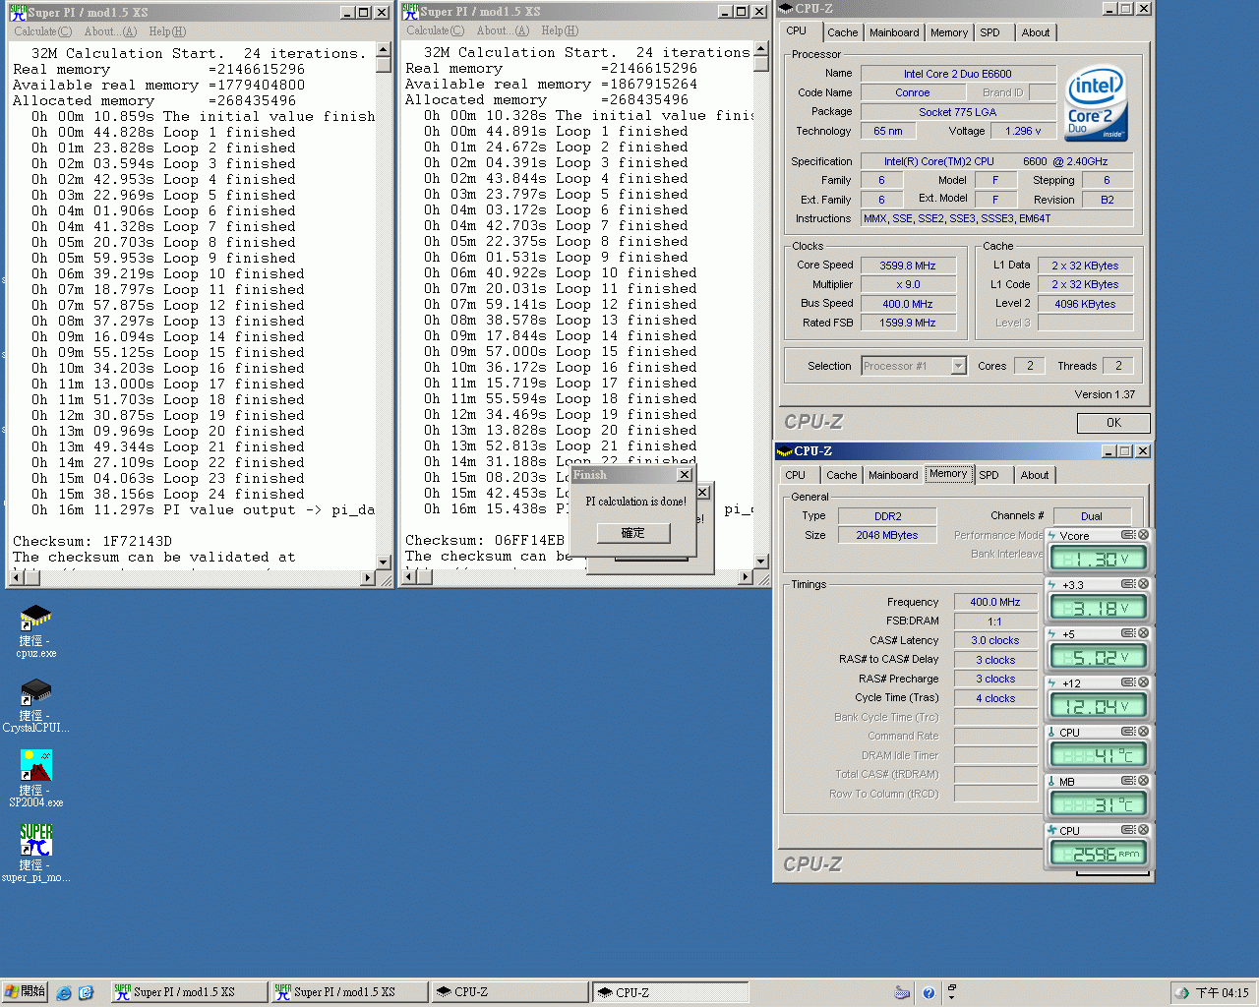The image size is (1259, 1007).
Task: Close the +5 voltage sensor gadget
Action: 1143,633
